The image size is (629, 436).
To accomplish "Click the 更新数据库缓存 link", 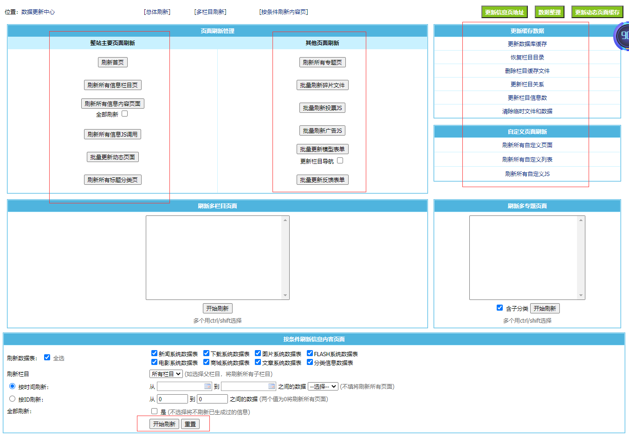I will click(x=527, y=44).
